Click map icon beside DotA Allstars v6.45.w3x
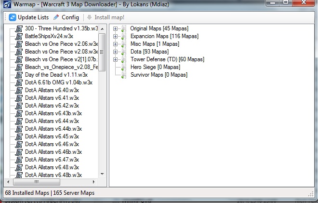This screenshot has height=203, width=318. [19, 136]
